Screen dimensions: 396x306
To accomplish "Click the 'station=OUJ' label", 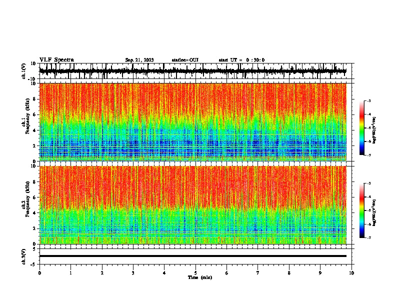I will pos(185,60).
